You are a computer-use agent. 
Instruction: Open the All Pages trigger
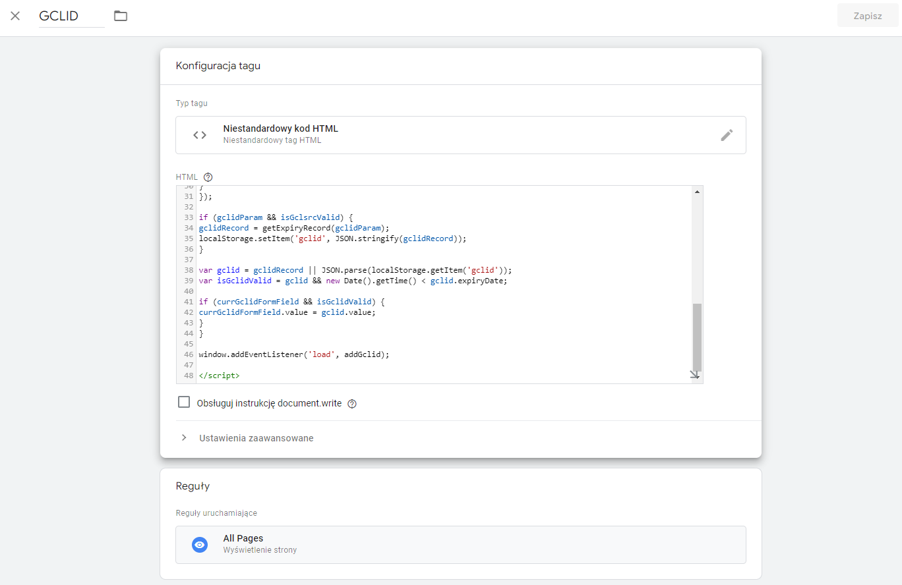(461, 544)
